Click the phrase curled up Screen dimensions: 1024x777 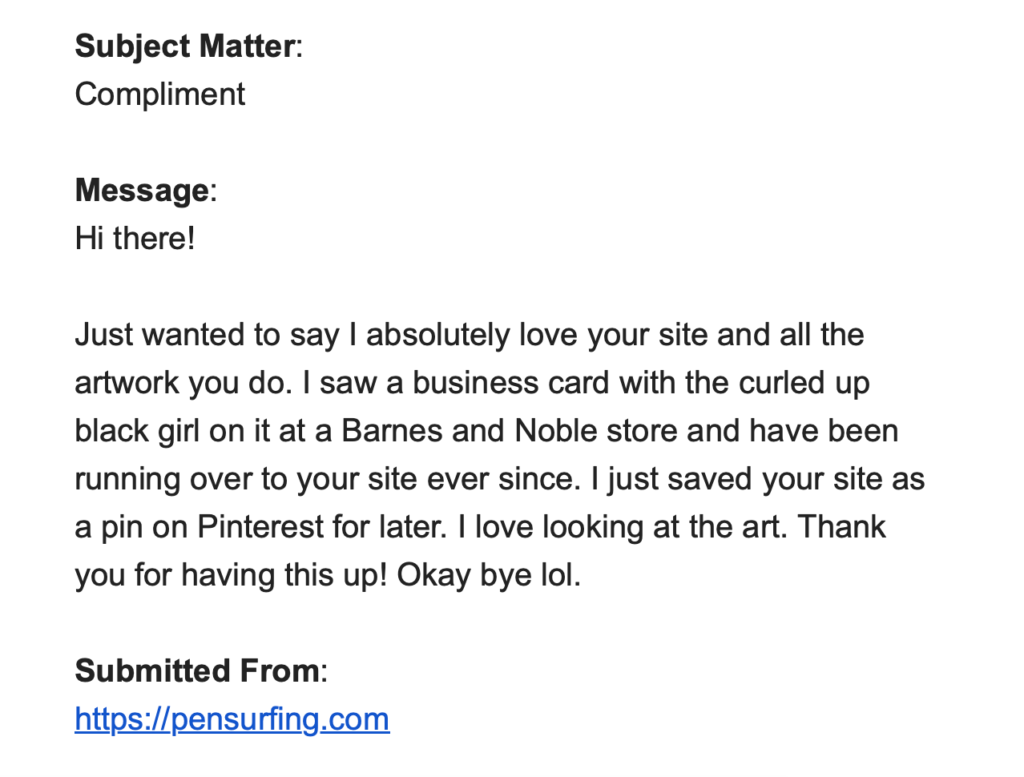[x=804, y=383]
